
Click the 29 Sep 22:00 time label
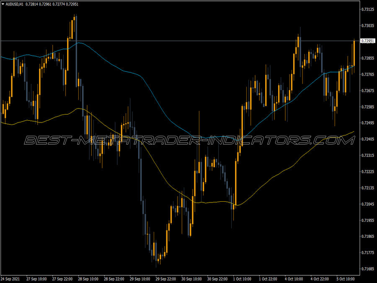coord(165,279)
